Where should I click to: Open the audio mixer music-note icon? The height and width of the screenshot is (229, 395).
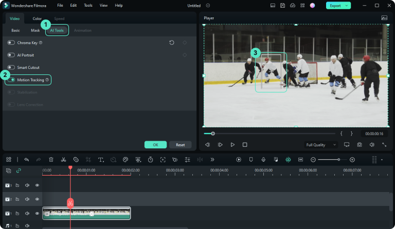[276, 160]
